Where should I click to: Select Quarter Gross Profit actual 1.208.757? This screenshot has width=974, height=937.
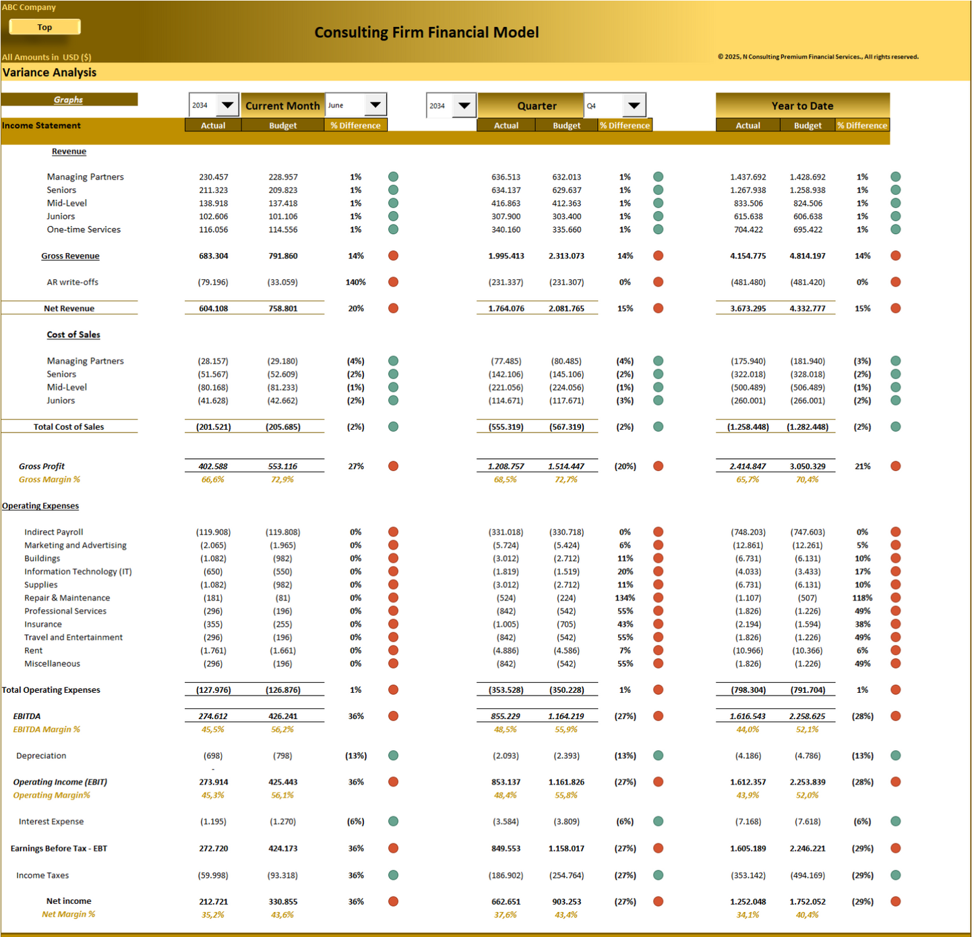click(506, 466)
